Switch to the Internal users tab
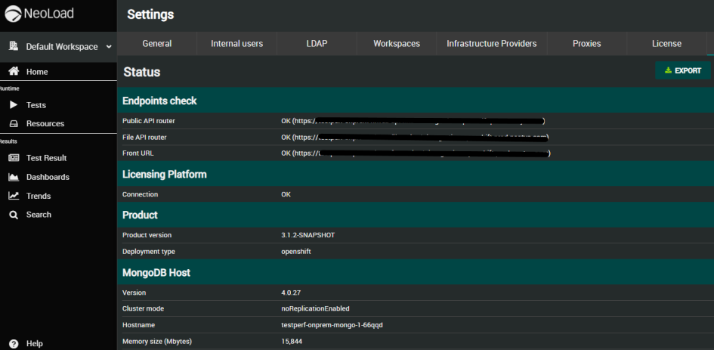 236,44
